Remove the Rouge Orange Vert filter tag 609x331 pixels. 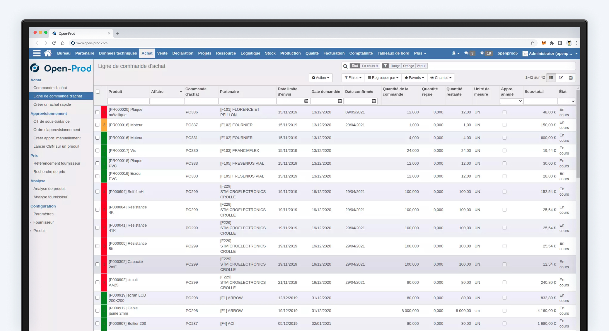tap(424, 66)
